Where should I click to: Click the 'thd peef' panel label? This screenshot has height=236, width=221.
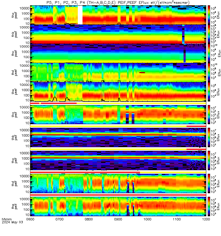point(14,72)
